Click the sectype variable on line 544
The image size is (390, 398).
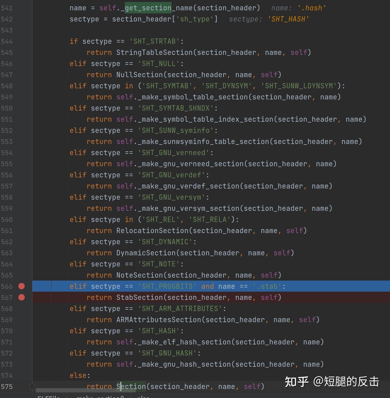coord(97,41)
